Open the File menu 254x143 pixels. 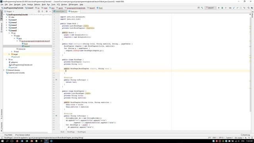pos(2,4)
